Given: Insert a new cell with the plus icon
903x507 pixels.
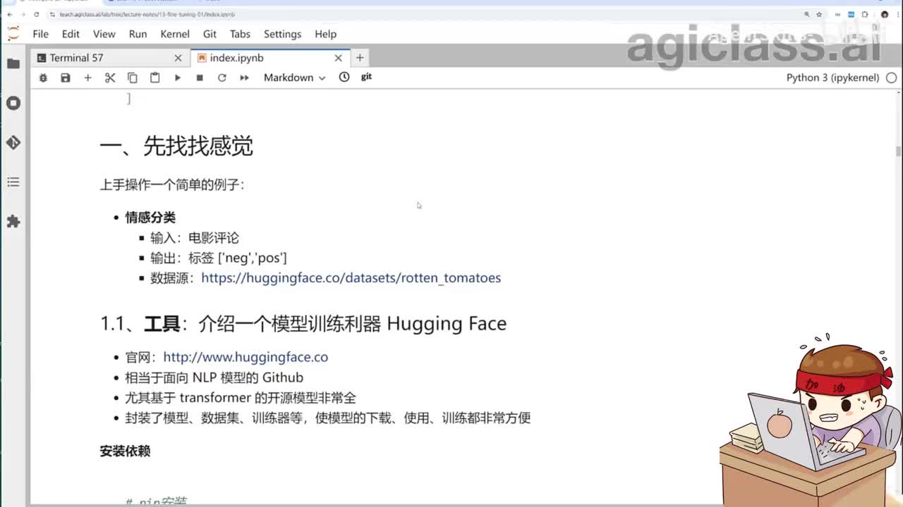Looking at the screenshot, I should coord(87,77).
